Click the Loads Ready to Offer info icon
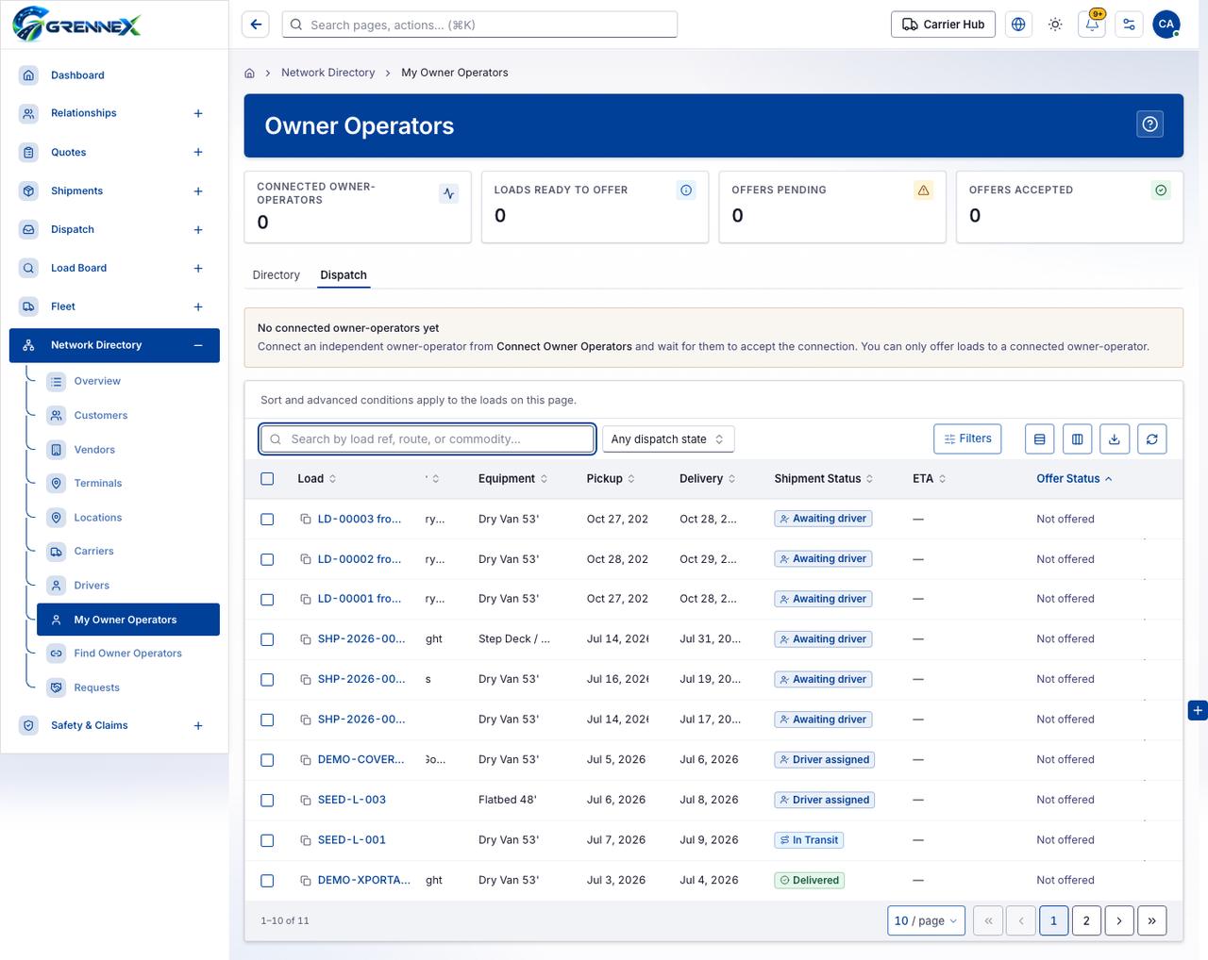 click(686, 190)
